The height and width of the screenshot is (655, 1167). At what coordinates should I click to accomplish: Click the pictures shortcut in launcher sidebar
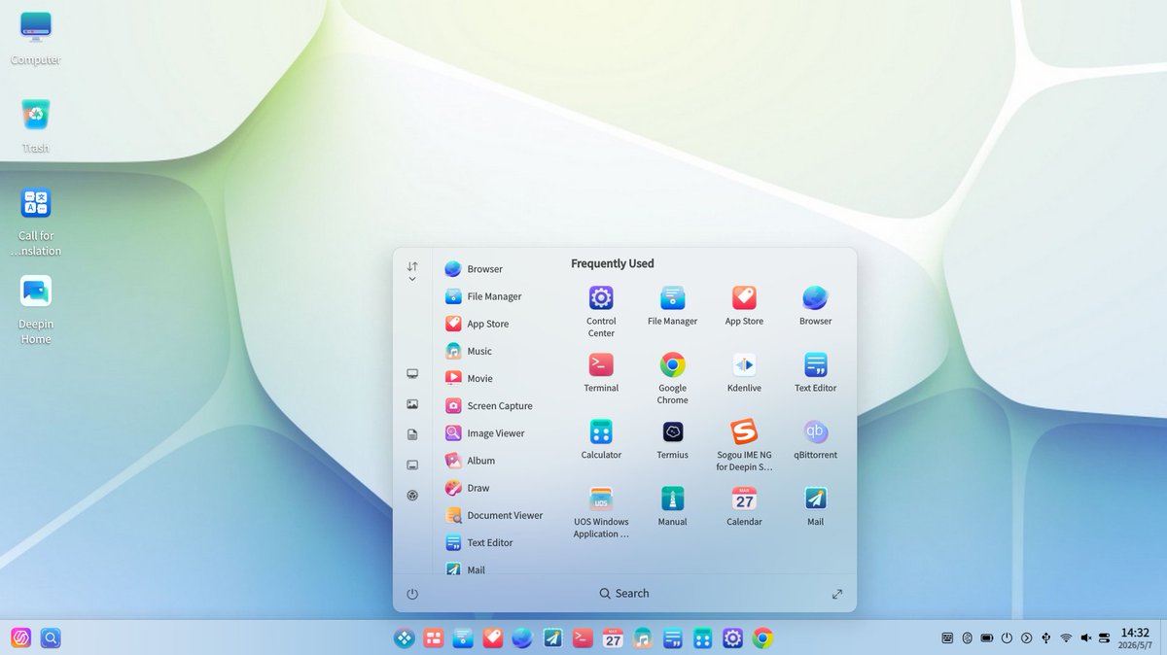412,404
